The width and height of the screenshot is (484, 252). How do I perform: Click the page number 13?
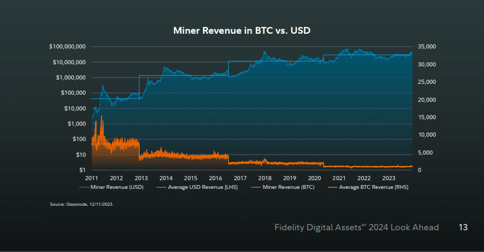(x=462, y=228)
